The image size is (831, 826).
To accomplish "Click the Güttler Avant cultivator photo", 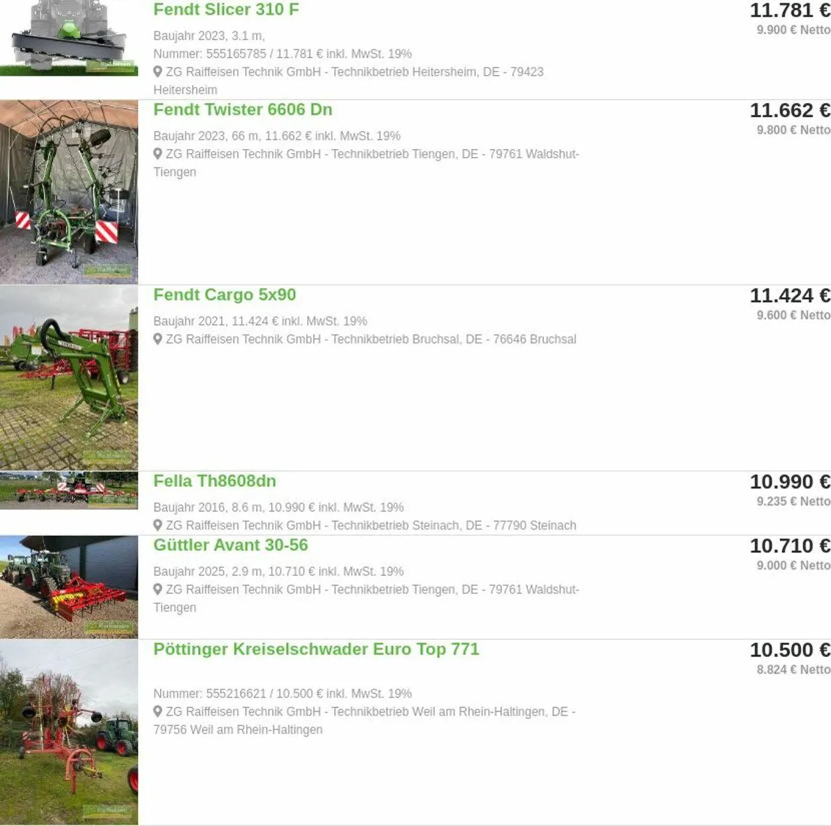I will [69, 587].
